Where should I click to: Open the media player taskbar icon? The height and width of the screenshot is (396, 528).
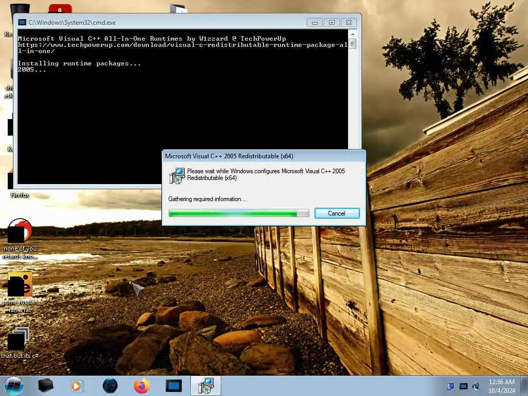pos(77,386)
